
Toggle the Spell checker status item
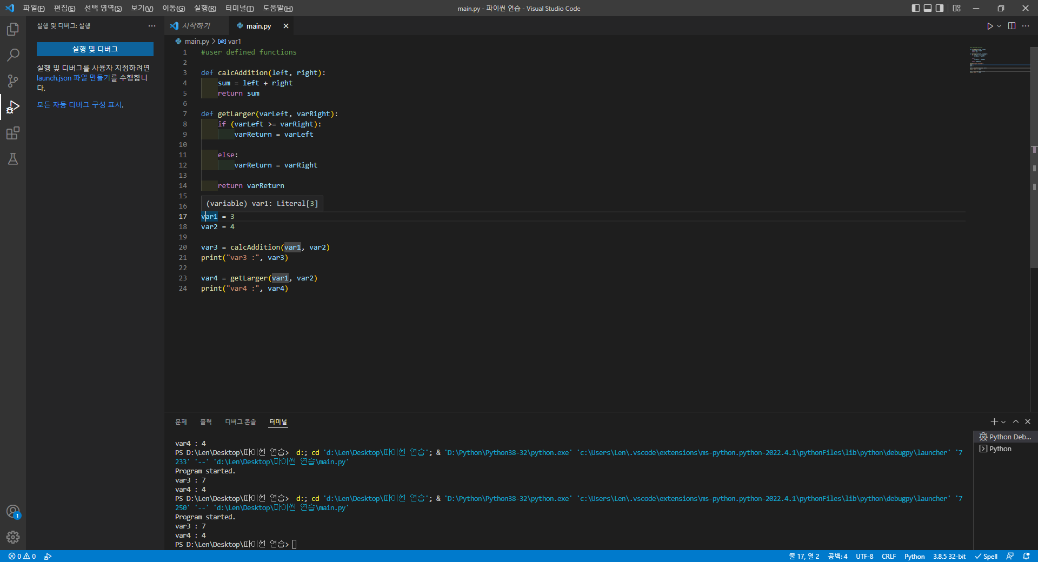coord(986,556)
